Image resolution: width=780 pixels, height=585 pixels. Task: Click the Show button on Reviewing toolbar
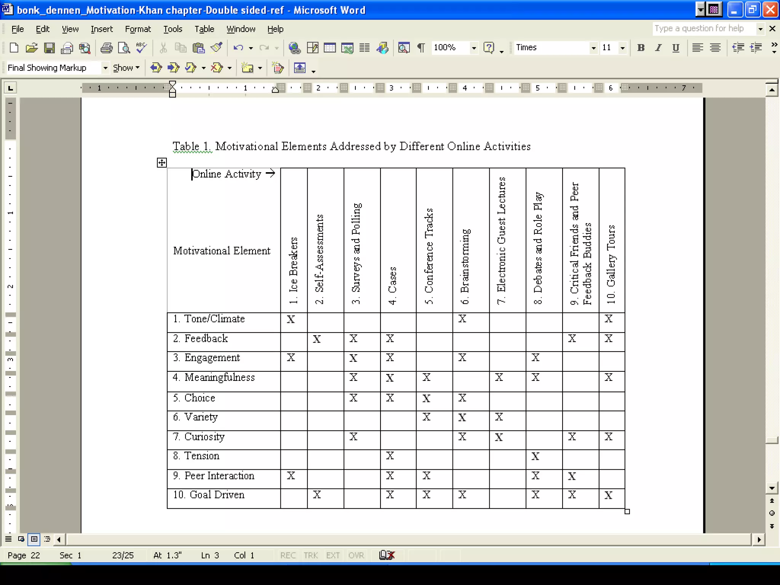point(126,68)
